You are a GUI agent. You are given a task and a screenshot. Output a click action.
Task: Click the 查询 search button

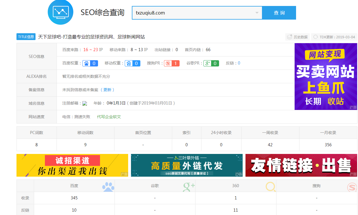click(279, 13)
